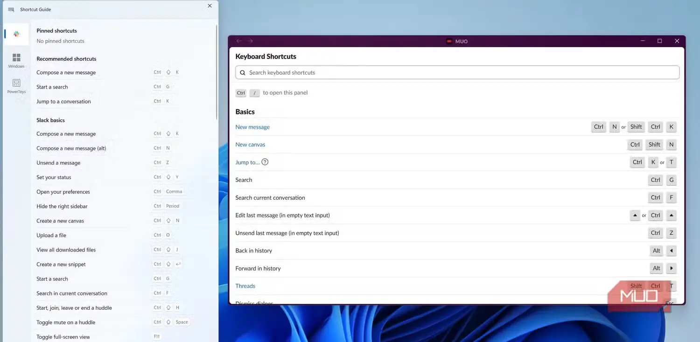700x342 pixels.
Task: Click 'Unsend last message (in empty text input)'
Action: point(287,233)
